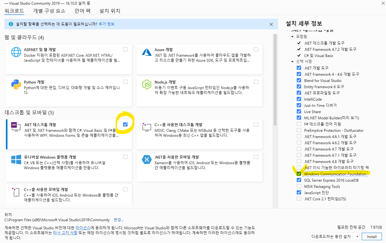Click the ASP.NET globe workload icon
Viewport: 386px width, 243px height.
16,52
